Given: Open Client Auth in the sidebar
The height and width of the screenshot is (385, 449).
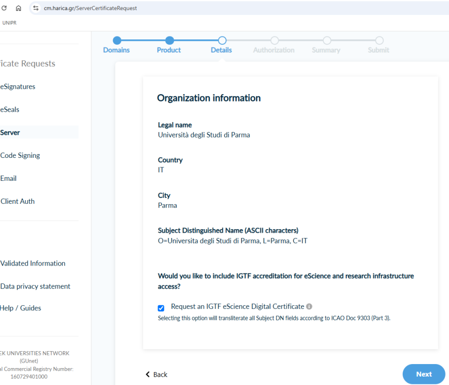Looking at the screenshot, I should (x=17, y=201).
